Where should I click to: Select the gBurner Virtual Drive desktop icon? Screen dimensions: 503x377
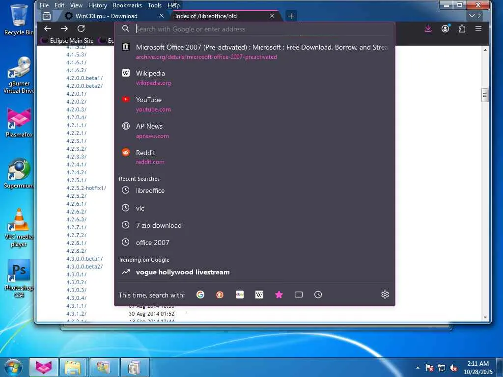19,75
